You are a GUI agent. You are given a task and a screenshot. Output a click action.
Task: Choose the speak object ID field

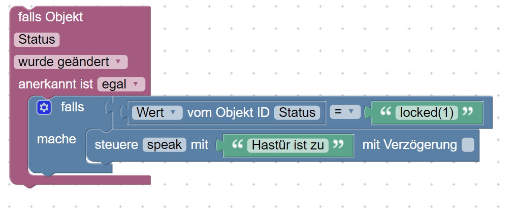click(x=164, y=145)
